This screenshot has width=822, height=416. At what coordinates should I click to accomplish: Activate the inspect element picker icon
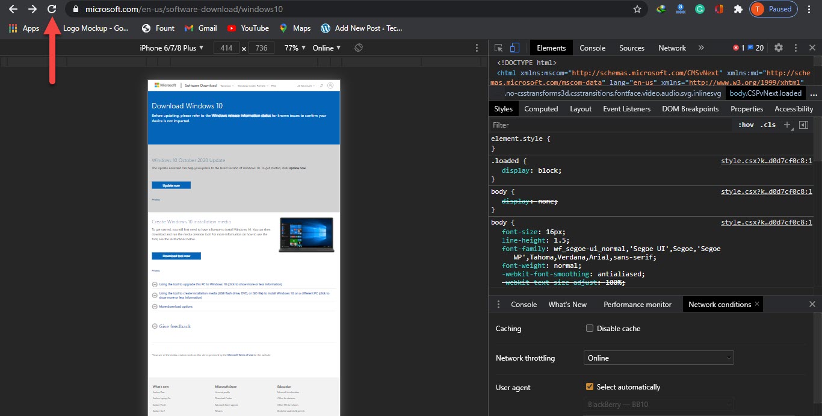point(499,48)
